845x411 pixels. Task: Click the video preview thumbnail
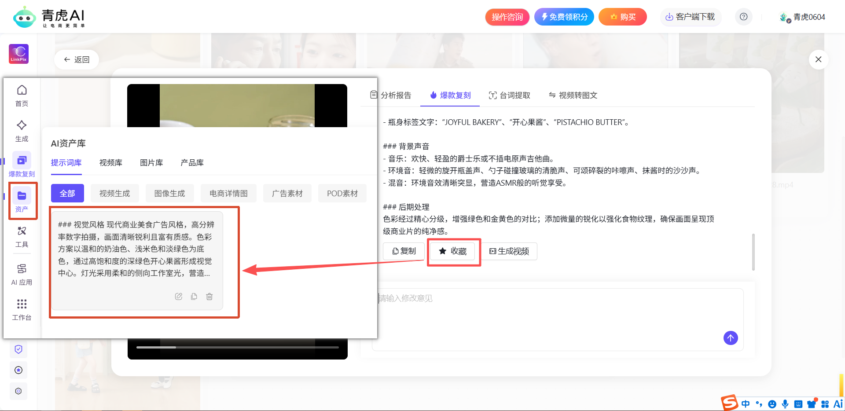pyautogui.click(x=237, y=106)
